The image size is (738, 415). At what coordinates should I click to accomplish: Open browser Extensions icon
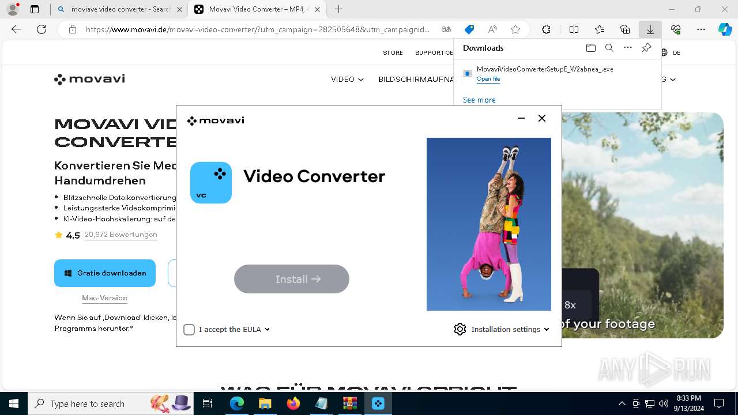(x=546, y=29)
